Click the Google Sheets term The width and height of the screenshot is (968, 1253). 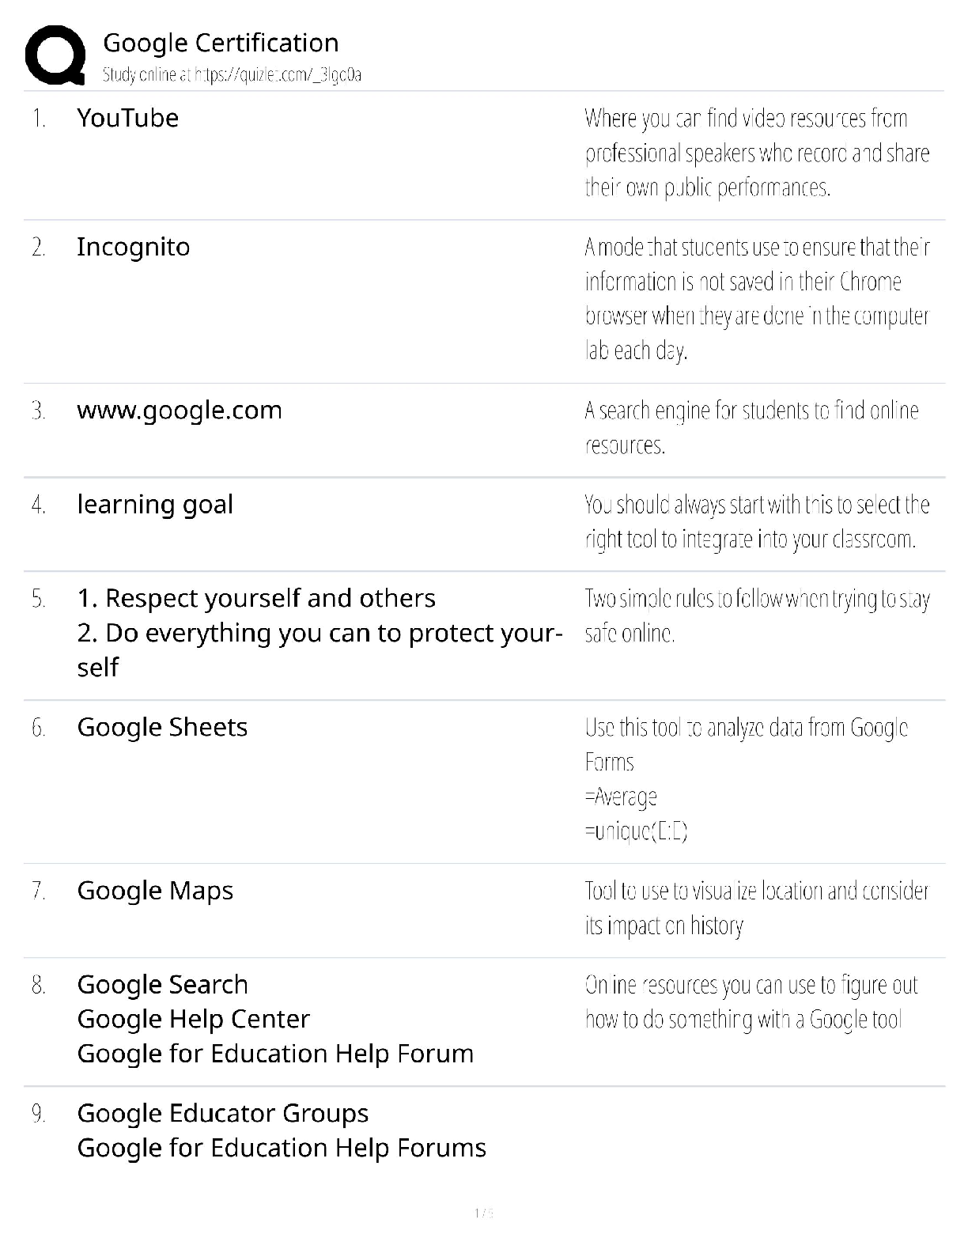(162, 728)
